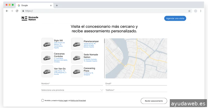Go back with the browser back arrow
The image size is (208, 108).
point(7,11)
